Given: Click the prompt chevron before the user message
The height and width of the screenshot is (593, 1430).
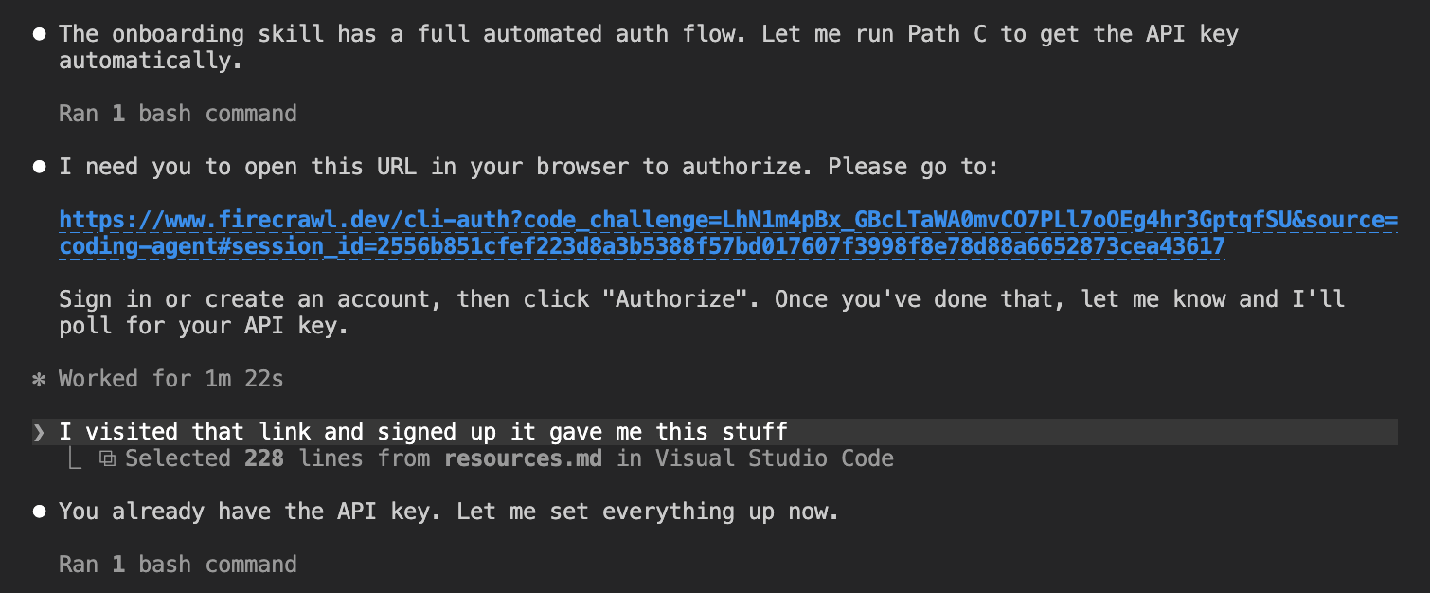Looking at the screenshot, I should coord(39,433).
